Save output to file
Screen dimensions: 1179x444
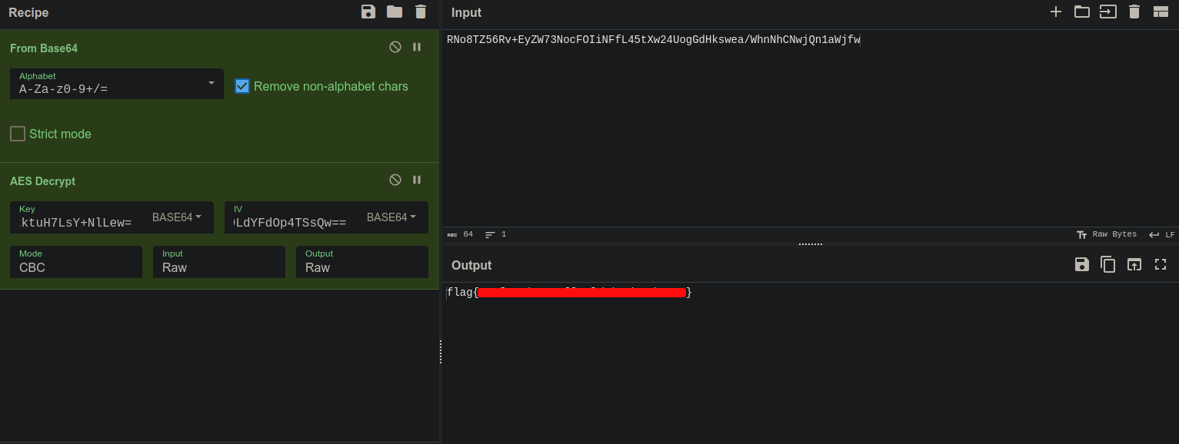coord(1082,264)
